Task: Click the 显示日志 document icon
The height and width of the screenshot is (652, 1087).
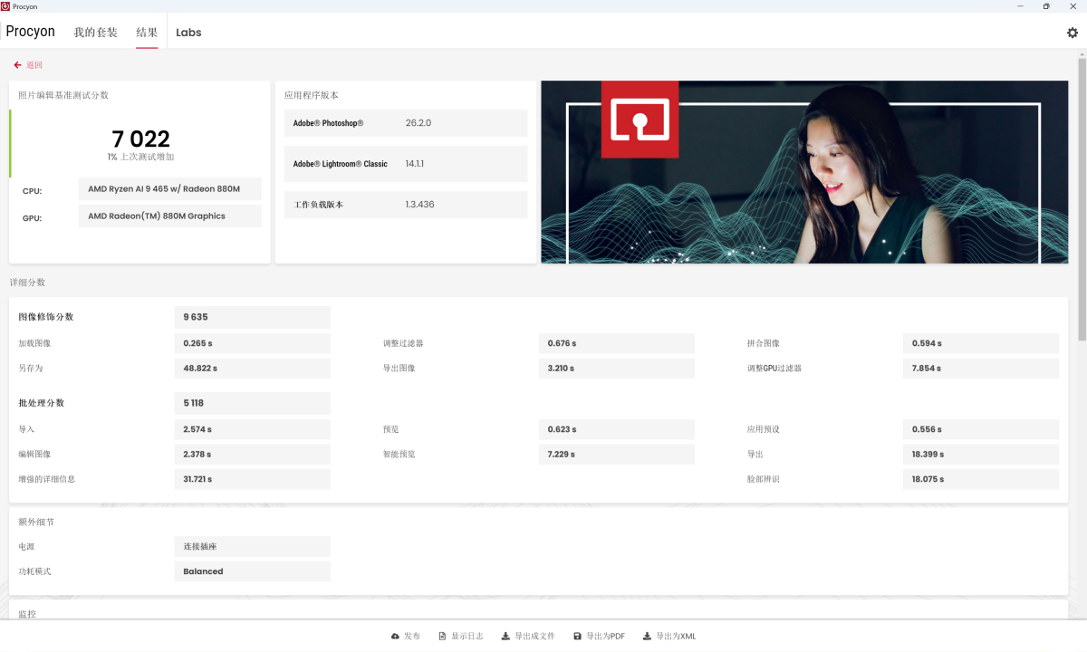Action: [442, 637]
